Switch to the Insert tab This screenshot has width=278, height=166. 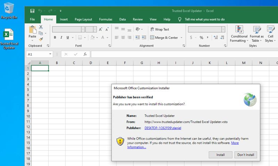pos(64,19)
